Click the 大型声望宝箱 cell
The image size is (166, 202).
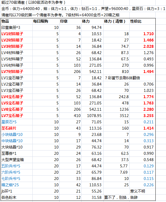[x=17, y=160]
